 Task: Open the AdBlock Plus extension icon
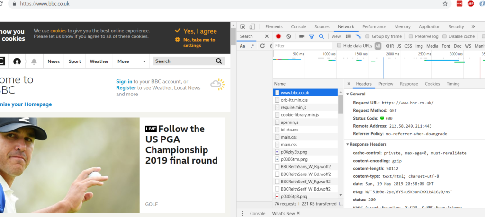471,4
